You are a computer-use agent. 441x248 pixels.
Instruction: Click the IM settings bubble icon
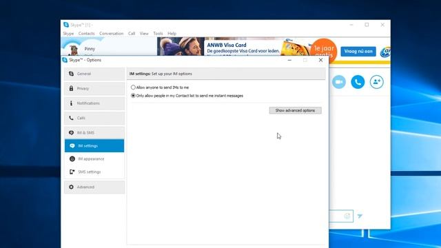pyautogui.click(x=72, y=145)
